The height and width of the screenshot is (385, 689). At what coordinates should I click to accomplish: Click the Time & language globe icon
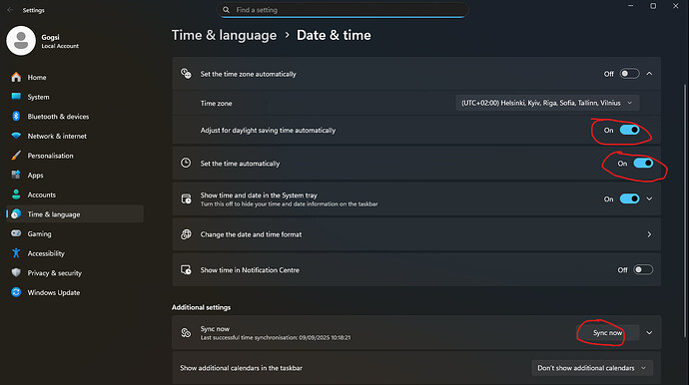coord(16,214)
